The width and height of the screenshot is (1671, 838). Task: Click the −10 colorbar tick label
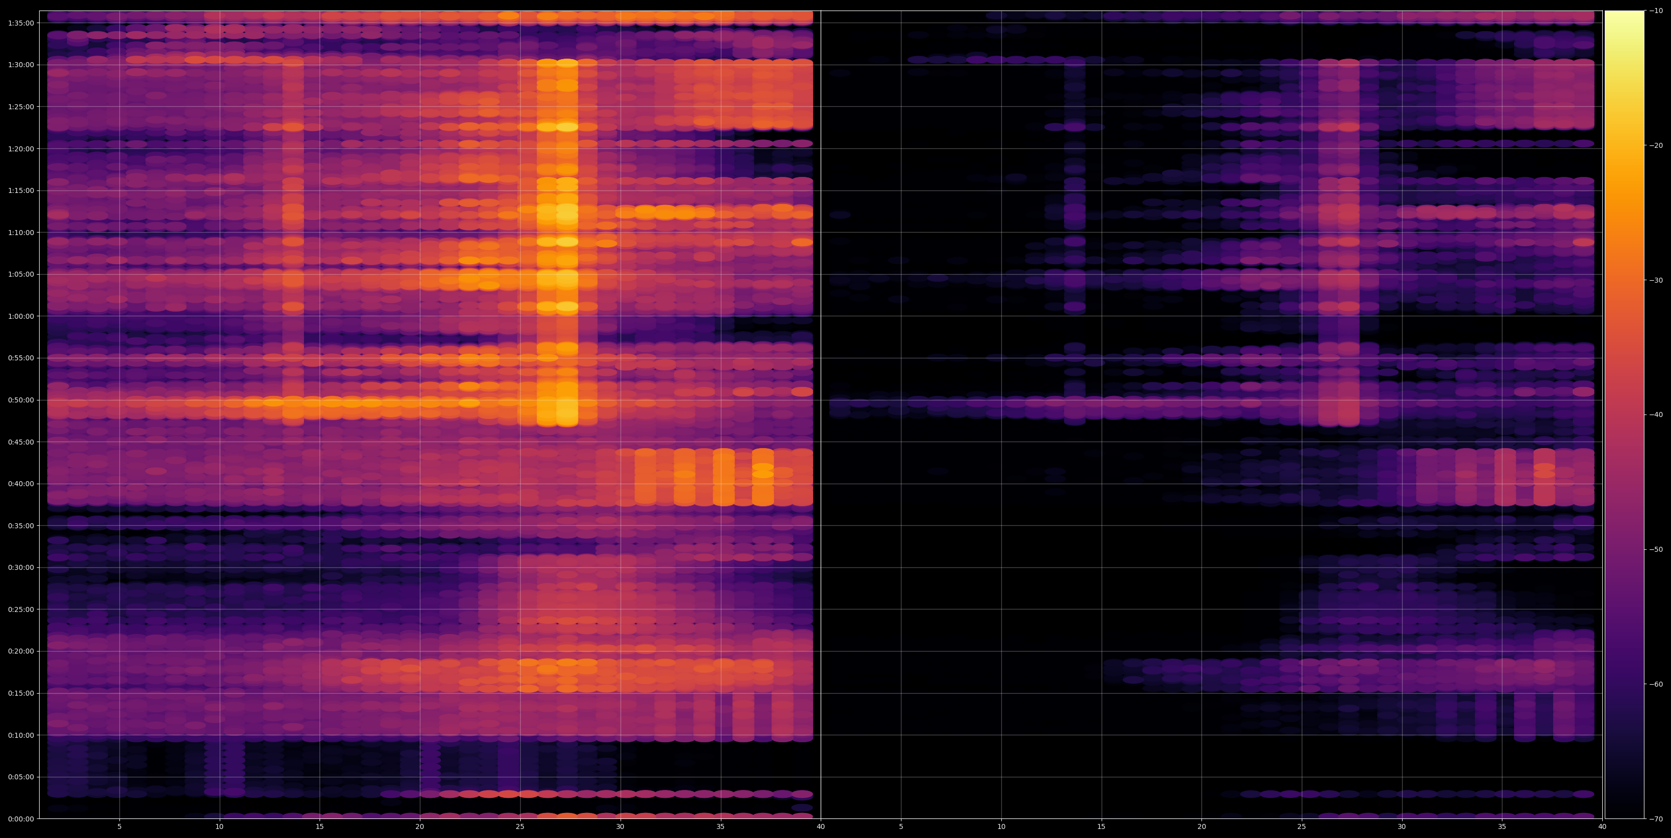pyautogui.click(x=1656, y=11)
